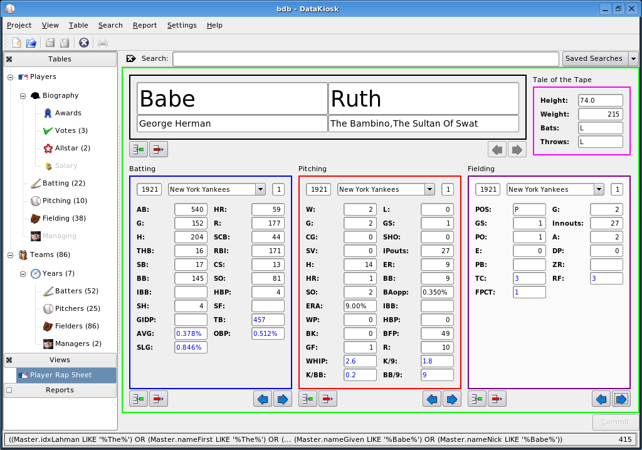Viewport: 642px width, 450px height.
Task: Select the Pitchers (25) table
Action: (71, 309)
